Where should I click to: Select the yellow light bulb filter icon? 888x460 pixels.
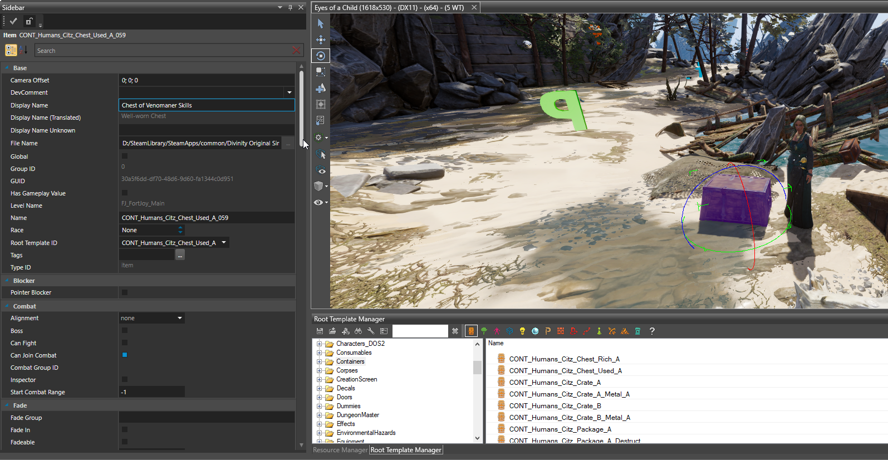tap(522, 331)
